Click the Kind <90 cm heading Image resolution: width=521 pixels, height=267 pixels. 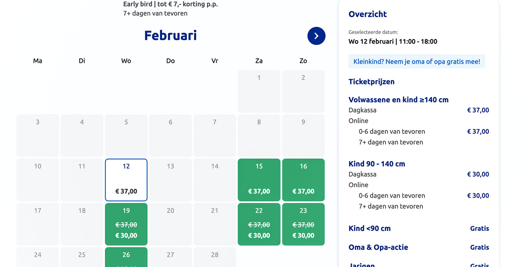[370, 228]
